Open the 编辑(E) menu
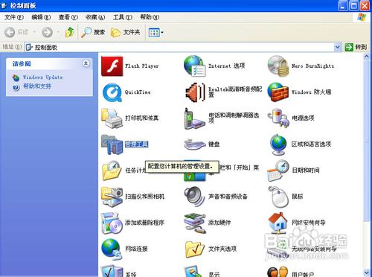The width and height of the screenshot is (372, 277). click(41, 17)
